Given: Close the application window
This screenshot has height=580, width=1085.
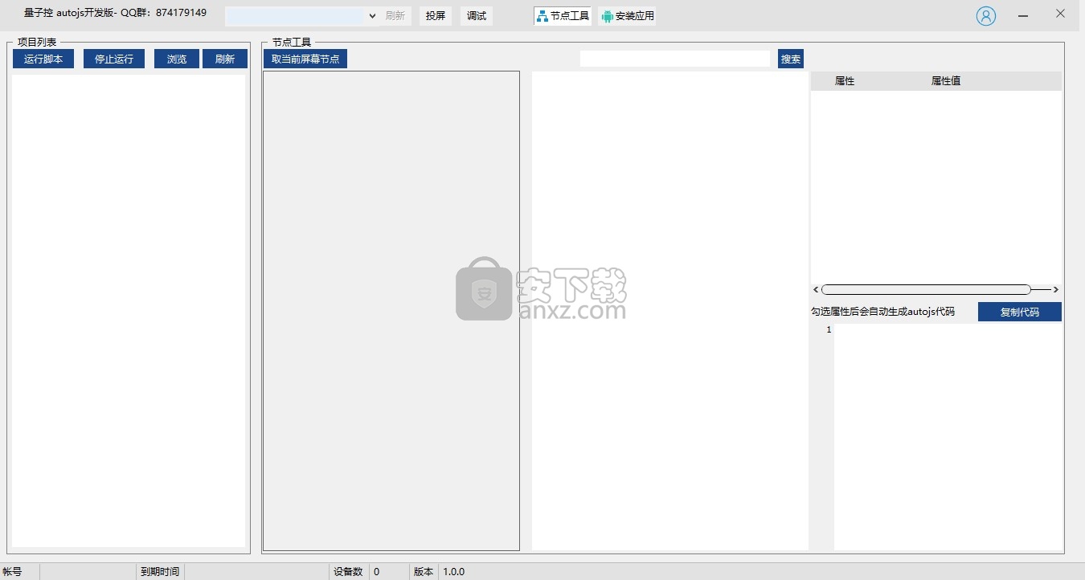Looking at the screenshot, I should 1060,14.
